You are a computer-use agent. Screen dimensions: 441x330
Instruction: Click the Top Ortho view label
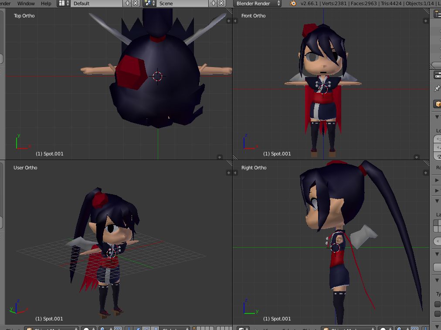point(24,16)
